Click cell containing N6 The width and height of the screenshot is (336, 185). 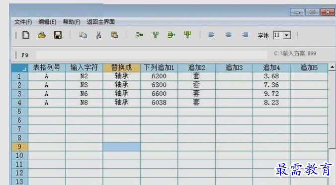pos(84,94)
